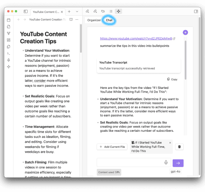This screenshot has width=205, height=192.
Task: Open the outline list icon
Action: tap(111, 11)
